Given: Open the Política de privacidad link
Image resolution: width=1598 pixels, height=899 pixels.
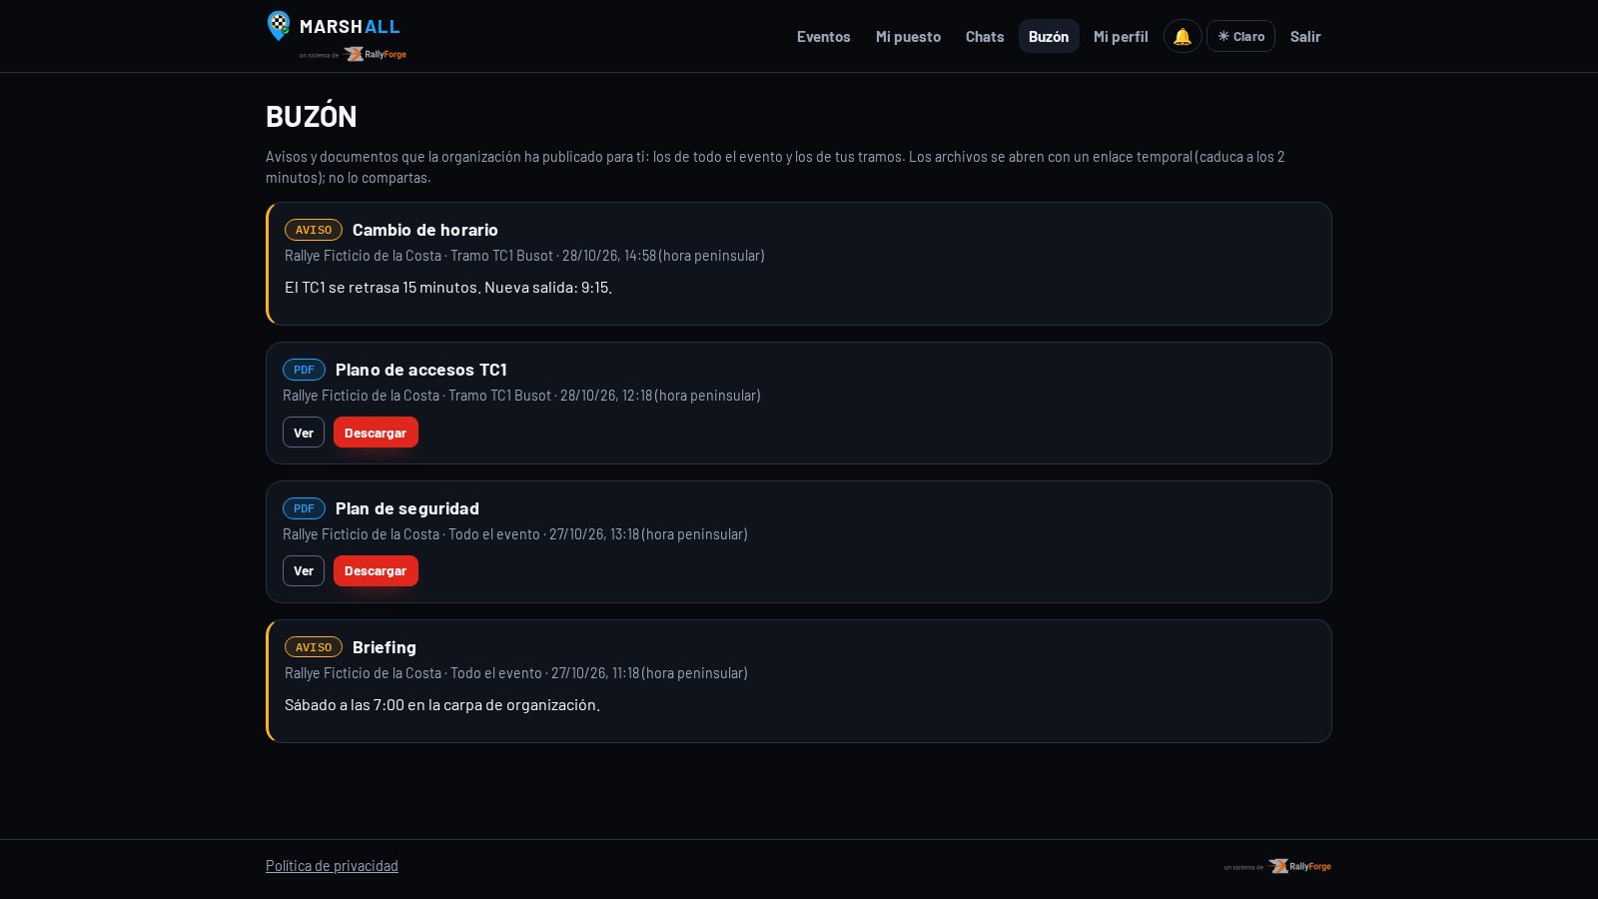Looking at the screenshot, I should coord(332,866).
